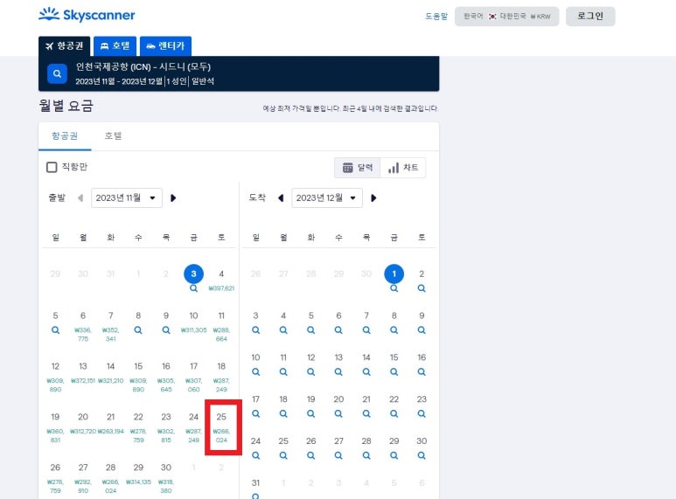Viewport: 676px width, 499px height.
Task: Click search icon under December 30
Action: [422, 455]
